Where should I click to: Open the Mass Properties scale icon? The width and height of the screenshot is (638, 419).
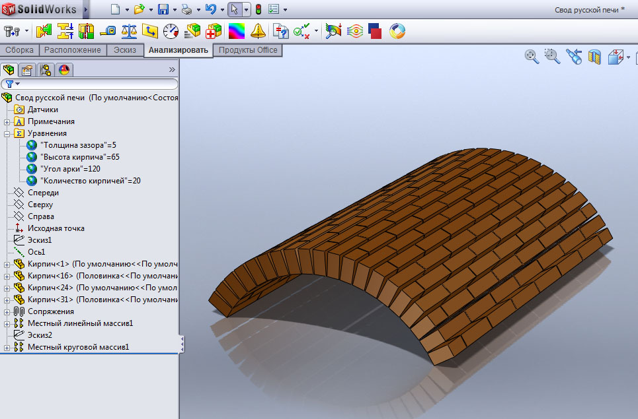click(x=130, y=31)
